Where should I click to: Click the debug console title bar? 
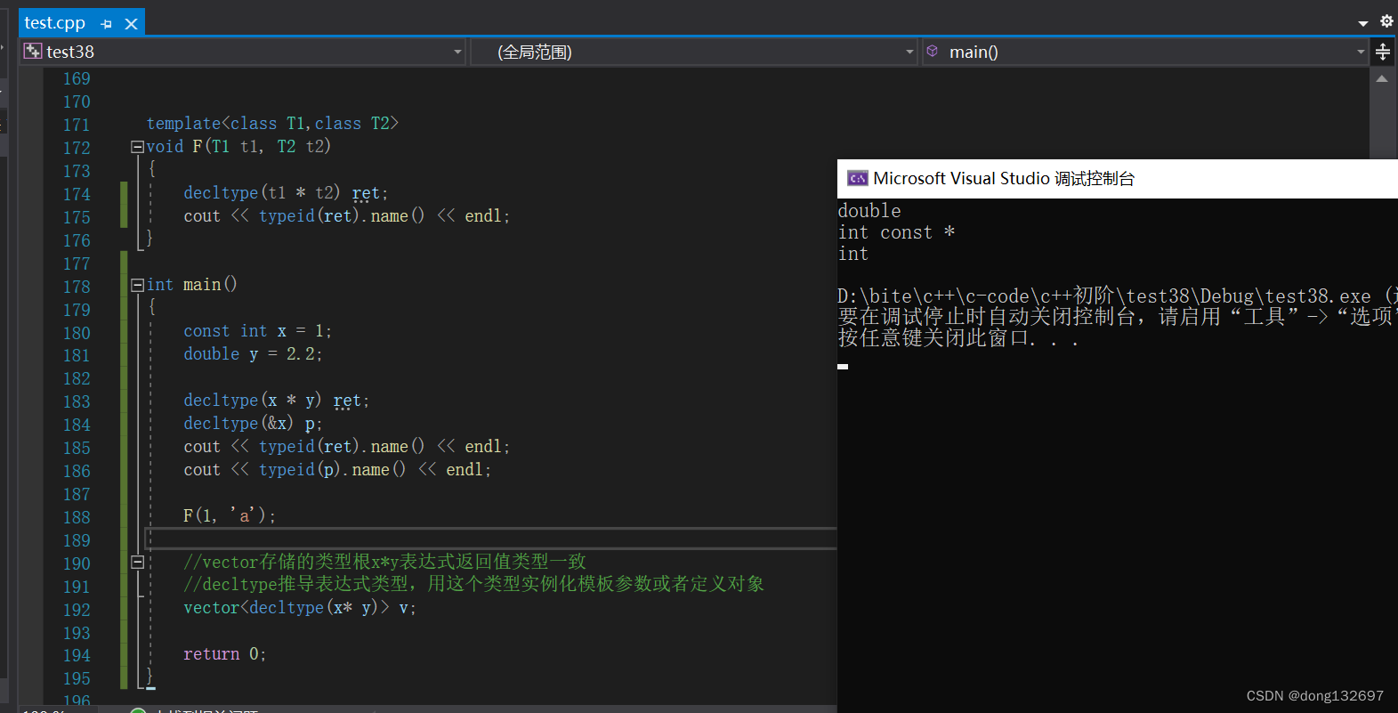coord(1118,179)
